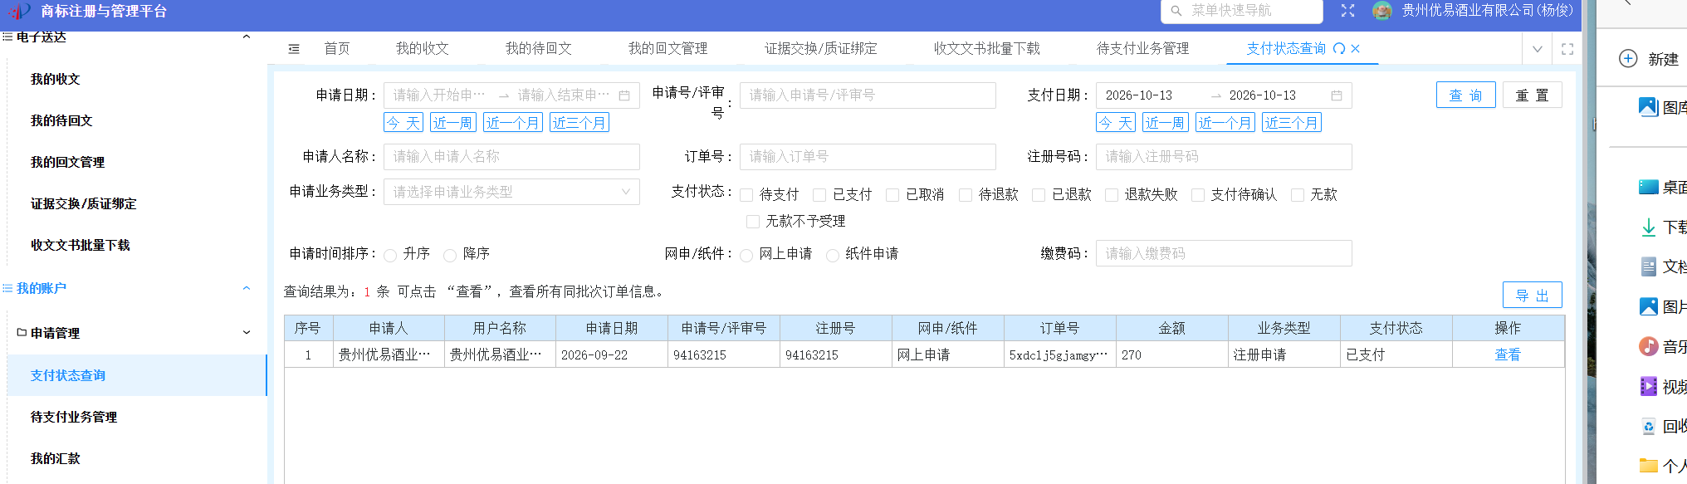Select 纸件申请 radio button
The width and height of the screenshot is (1687, 484).
[x=833, y=255]
